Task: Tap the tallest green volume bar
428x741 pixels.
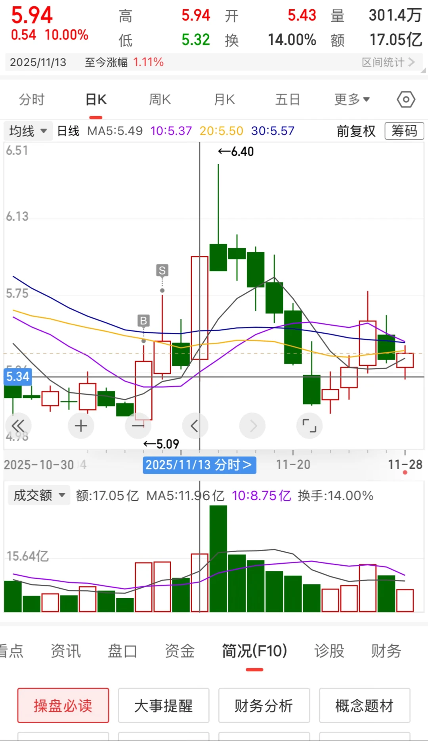Action: pos(218,559)
